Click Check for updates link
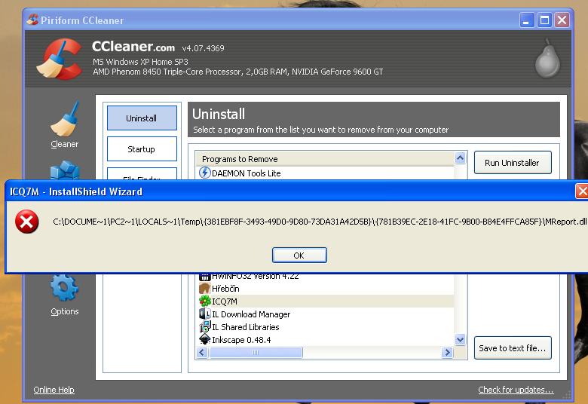Image resolution: width=588 pixels, height=404 pixels. coord(516,390)
